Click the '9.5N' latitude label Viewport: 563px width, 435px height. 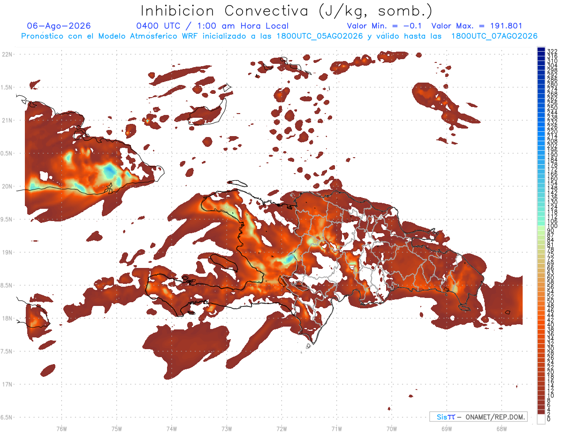point(7,219)
